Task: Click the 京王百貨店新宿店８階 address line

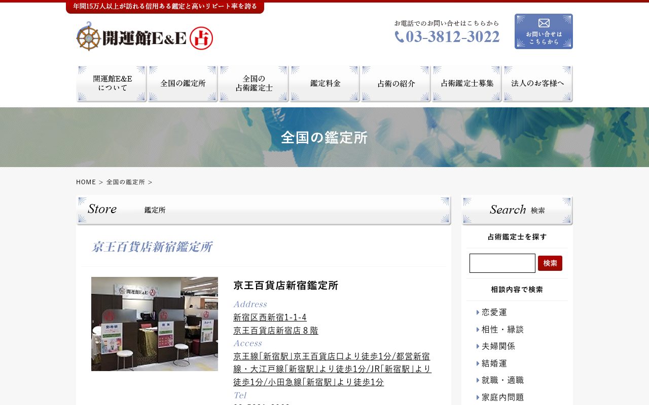Action: tap(276, 331)
